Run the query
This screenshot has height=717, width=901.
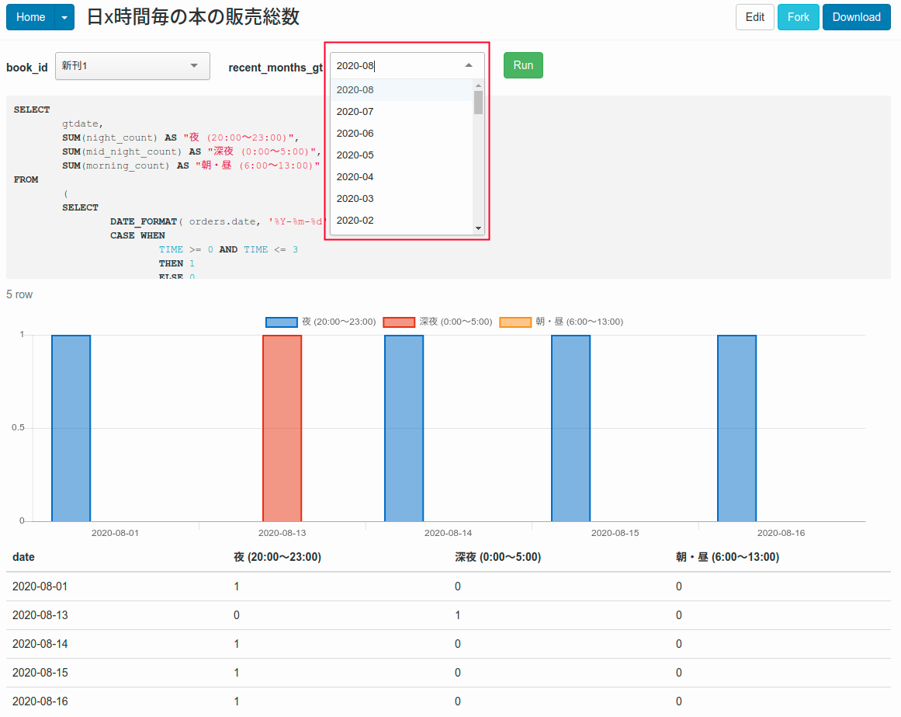tap(523, 65)
